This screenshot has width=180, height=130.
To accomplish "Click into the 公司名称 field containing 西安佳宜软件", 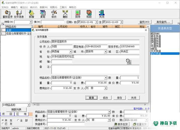I will coord(95,42).
